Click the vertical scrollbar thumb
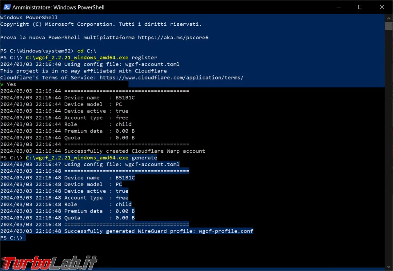Viewport: 393px width, 271px height. pyautogui.click(x=389, y=26)
